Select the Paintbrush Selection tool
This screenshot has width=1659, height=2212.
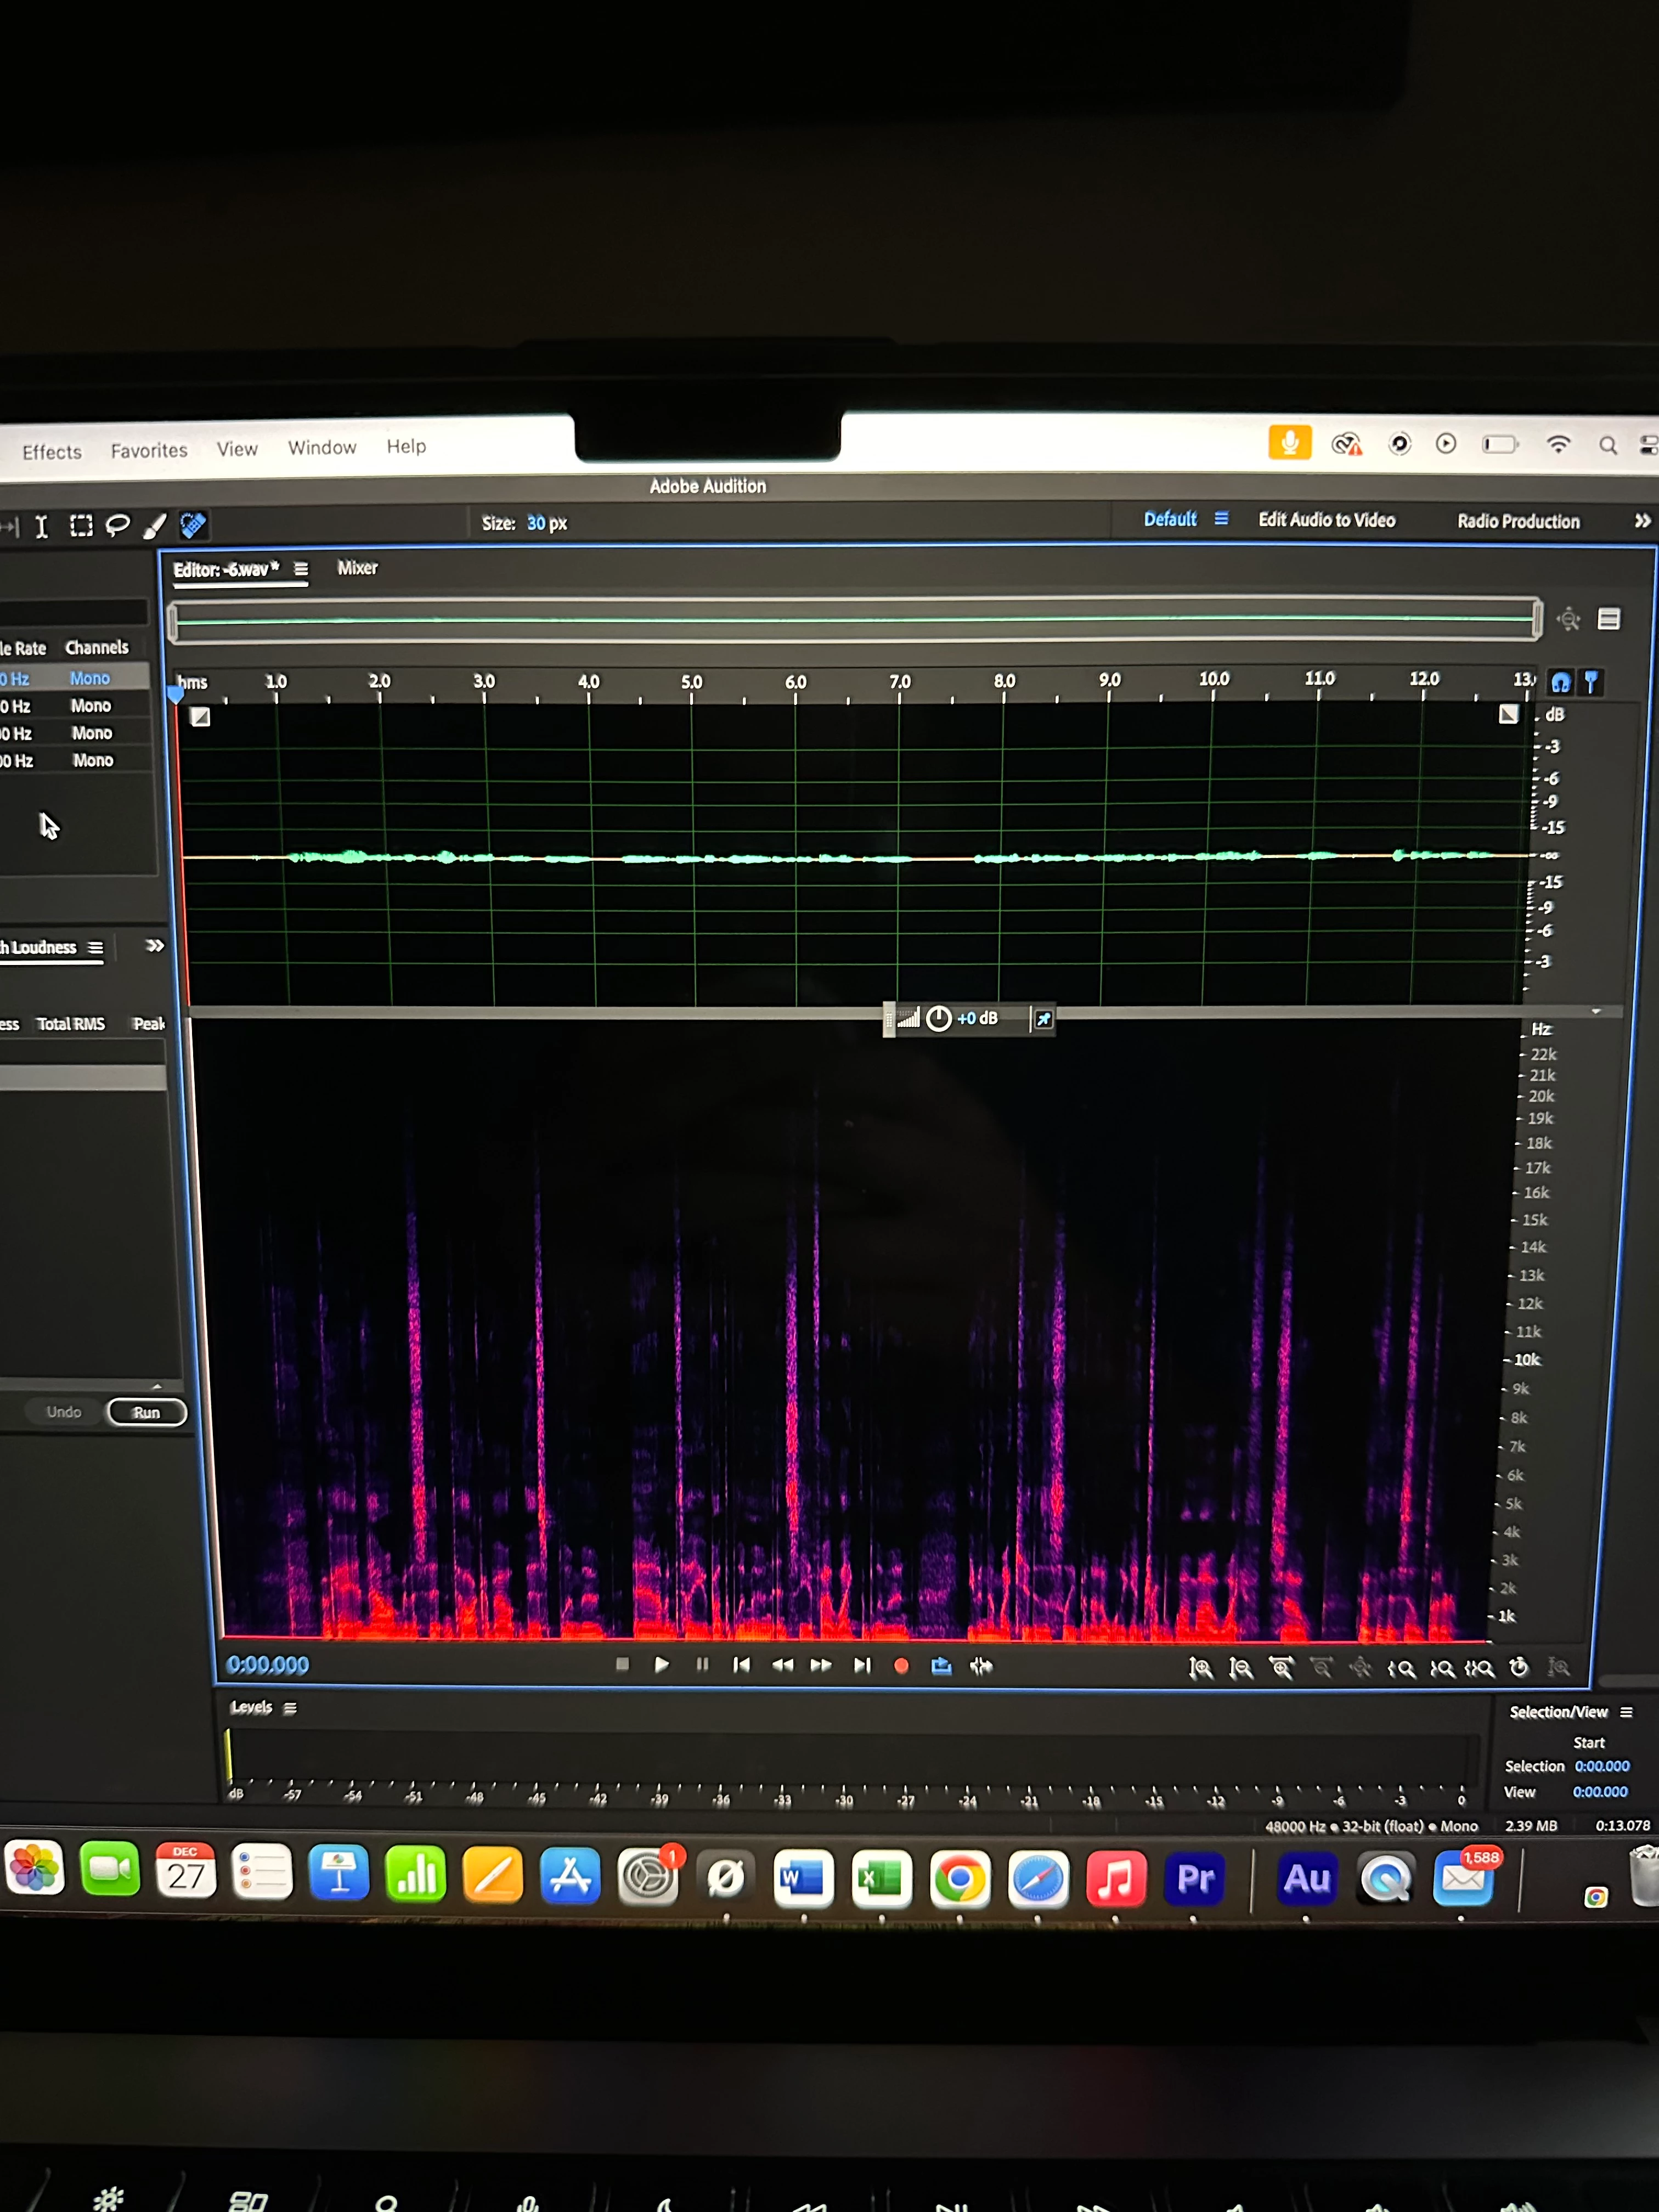tap(155, 525)
